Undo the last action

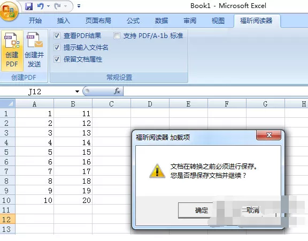41,6
